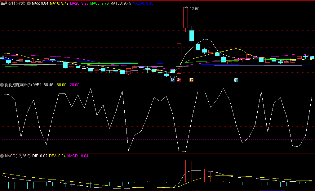Click the tall red candlestick peaking at 12.90
Screen dimensions: 315x191
[x=185, y=18]
